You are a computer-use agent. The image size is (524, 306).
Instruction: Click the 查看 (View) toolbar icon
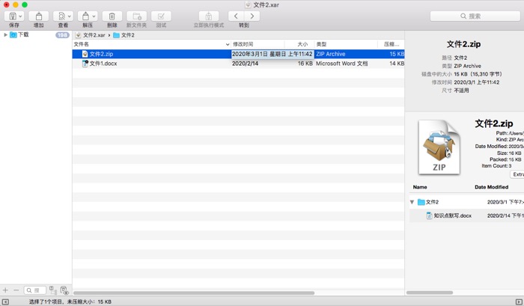pos(61,16)
